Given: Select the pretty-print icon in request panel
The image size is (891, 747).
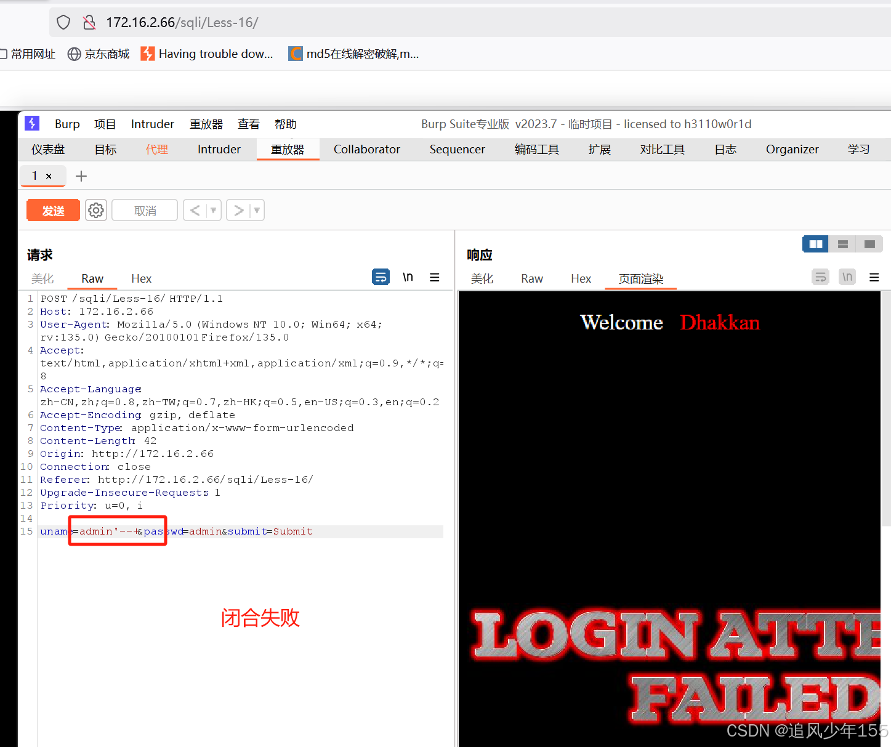Looking at the screenshot, I should (381, 277).
